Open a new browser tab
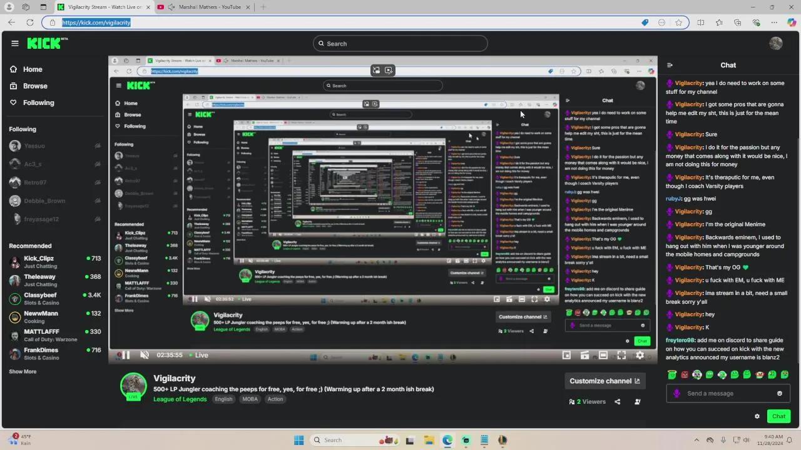 (x=263, y=7)
